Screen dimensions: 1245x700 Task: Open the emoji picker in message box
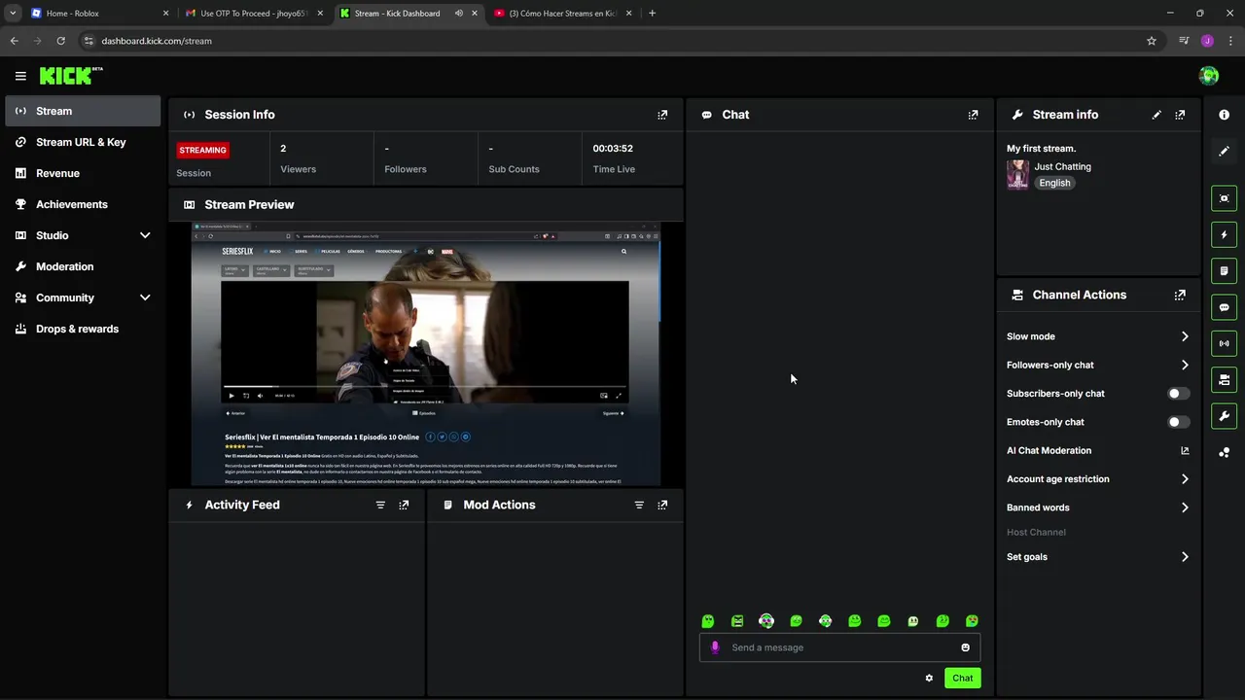[x=965, y=647]
